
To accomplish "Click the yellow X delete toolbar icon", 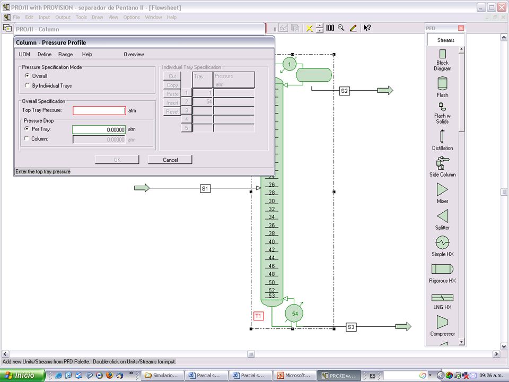I will (309, 28).
